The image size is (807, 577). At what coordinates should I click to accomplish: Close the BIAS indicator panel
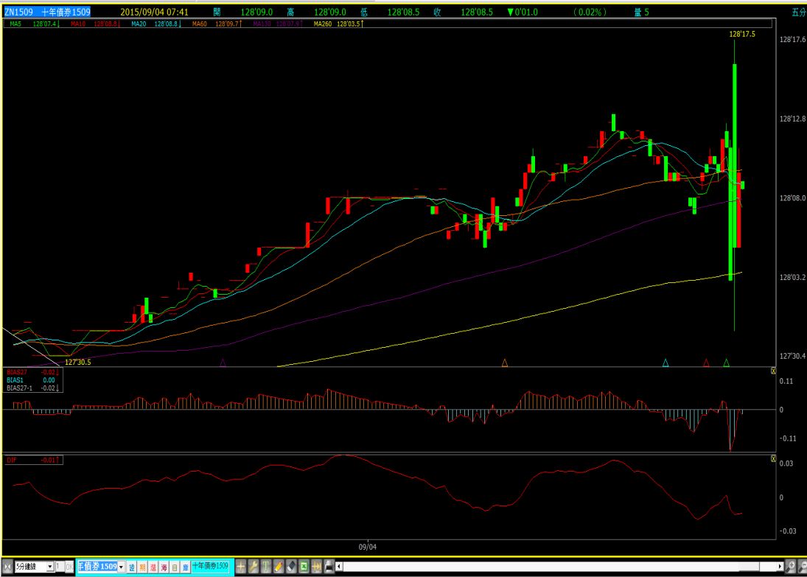click(x=773, y=371)
